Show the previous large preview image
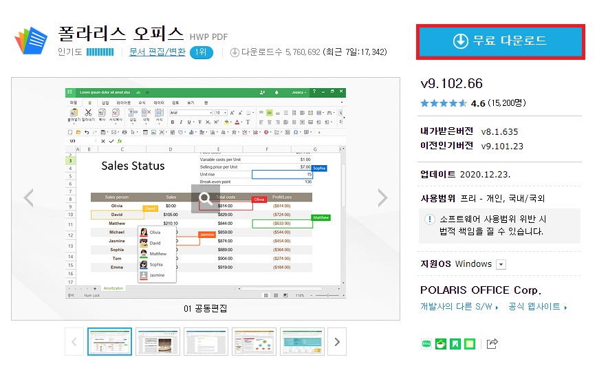 (x=29, y=198)
